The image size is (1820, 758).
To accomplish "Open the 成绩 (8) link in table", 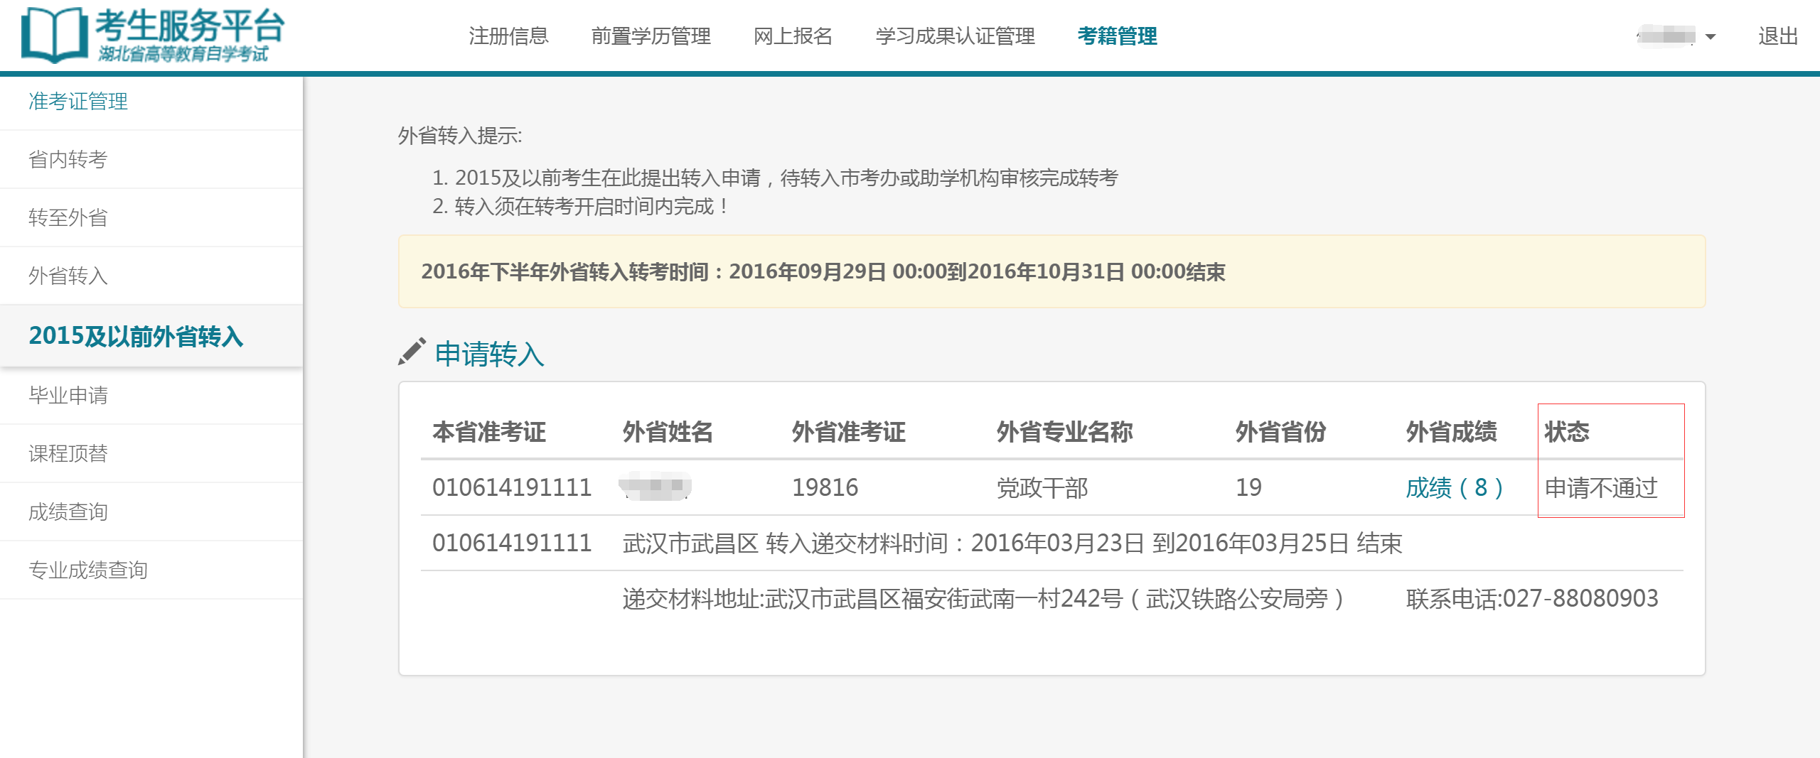I will [x=1454, y=487].
